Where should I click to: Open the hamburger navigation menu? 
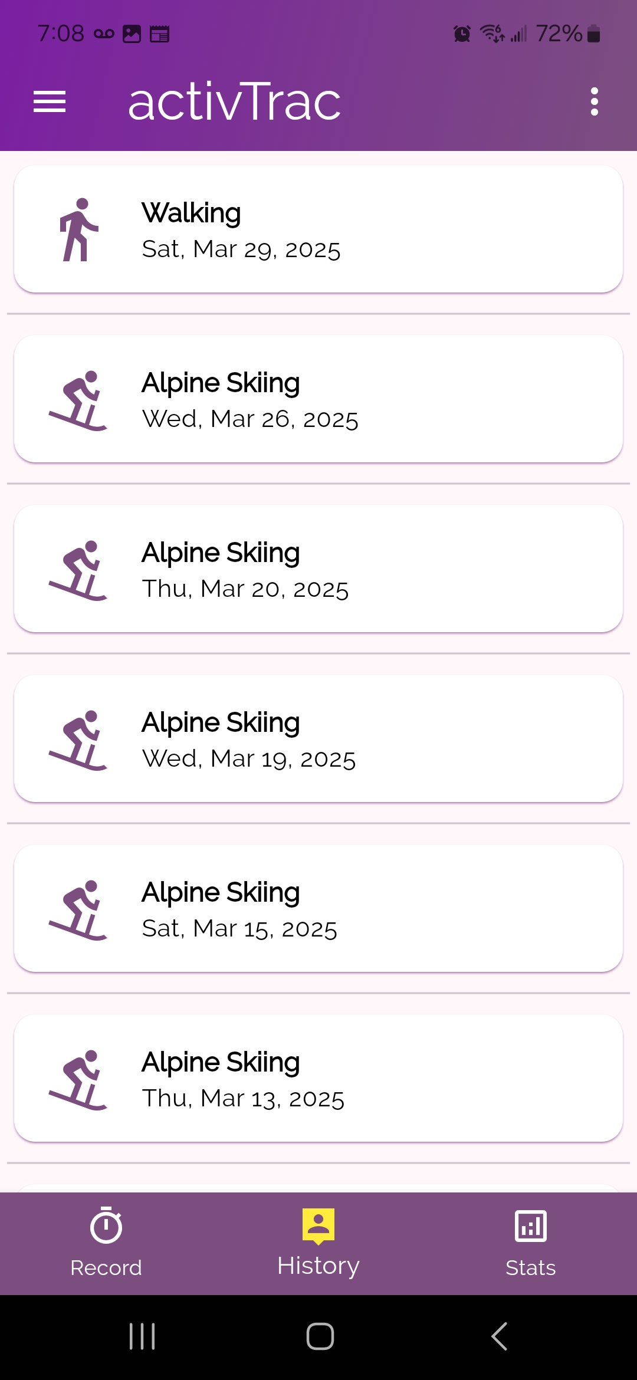[50, 101]
